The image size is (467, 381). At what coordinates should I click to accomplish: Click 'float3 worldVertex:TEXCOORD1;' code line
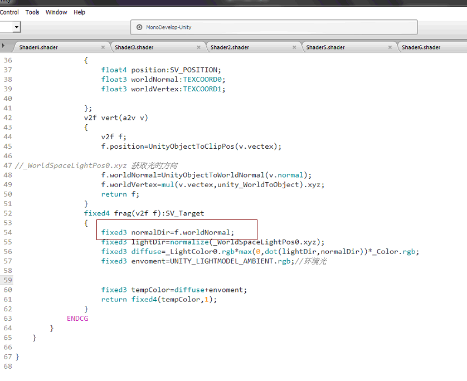[163, 89]
